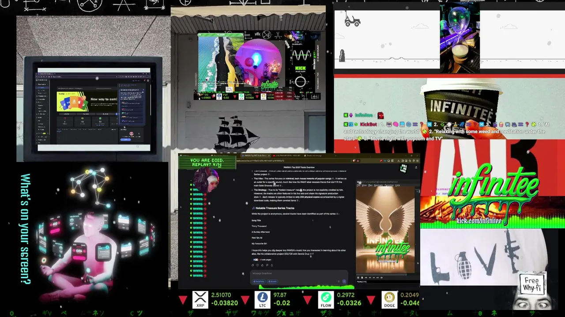Screen dimensions: 565x317
Task: Pause playback in the media player window
Action: [358, 277]
